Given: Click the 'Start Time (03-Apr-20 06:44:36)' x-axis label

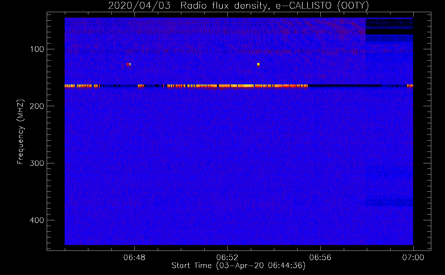Looking at the screenshot, I should click(x=238, y=266).
